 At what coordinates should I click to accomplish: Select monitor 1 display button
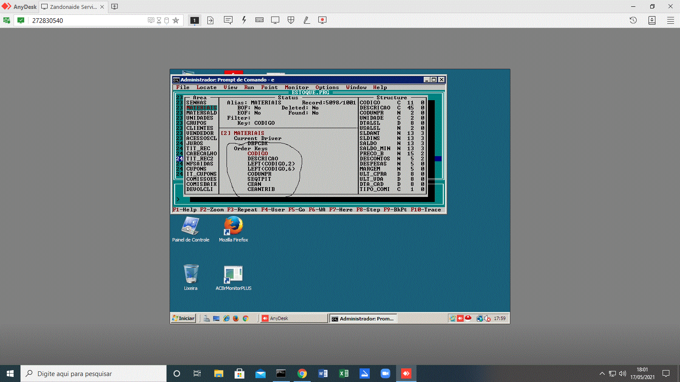[x=195, y=20]
